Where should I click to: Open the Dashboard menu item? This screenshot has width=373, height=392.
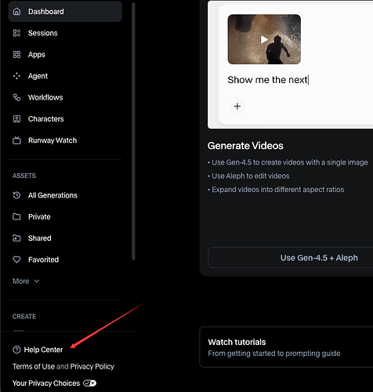[x=65, y=12]
